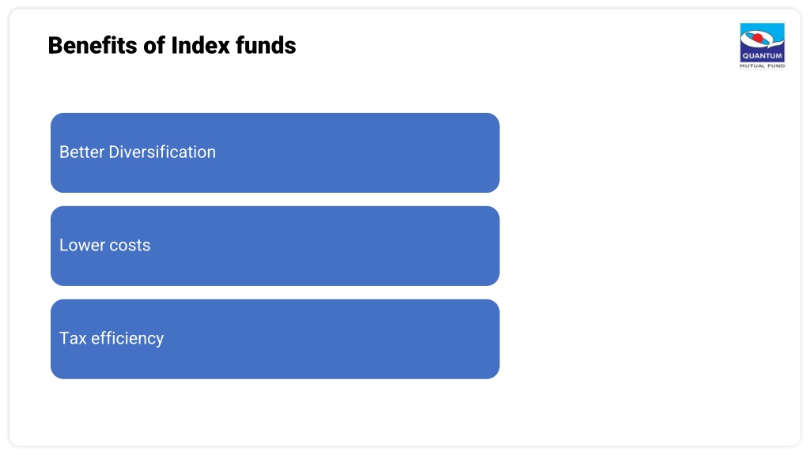The image size is (810, 455).
Task: Select the Better Diversification blue box
Action: (274, 152)
